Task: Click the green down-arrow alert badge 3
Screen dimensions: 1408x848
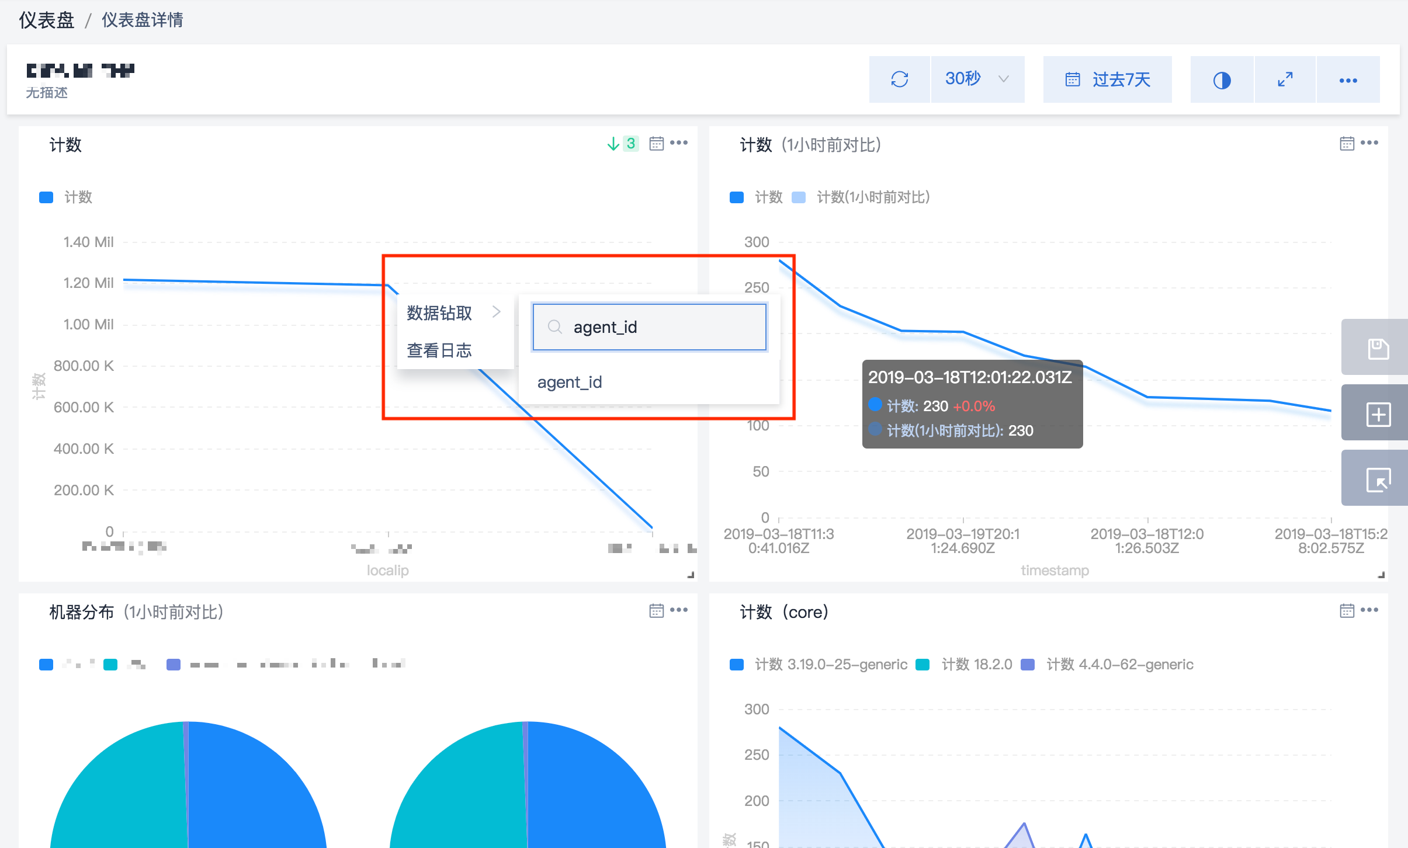Action: coord(623,144)
